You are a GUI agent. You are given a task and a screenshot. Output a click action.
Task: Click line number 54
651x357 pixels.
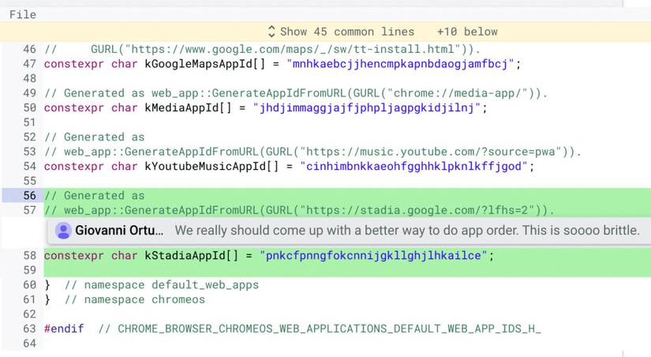(x=29, y=167)
